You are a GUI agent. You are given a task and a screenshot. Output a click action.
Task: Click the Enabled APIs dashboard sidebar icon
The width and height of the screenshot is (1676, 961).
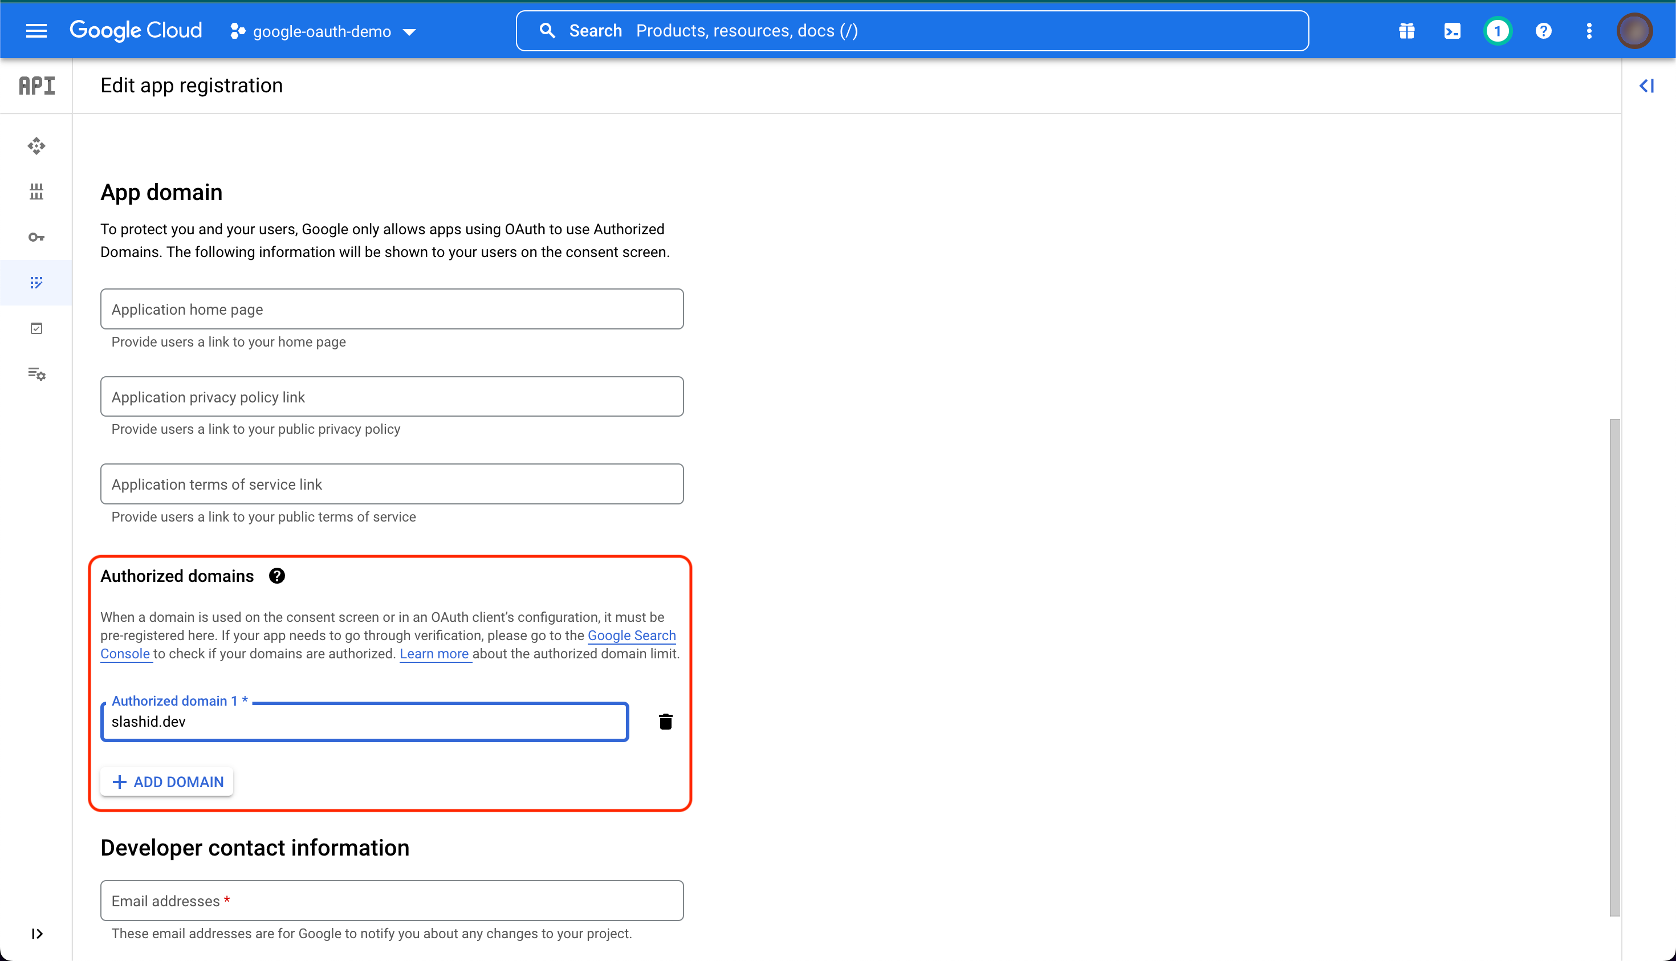tap(36, 146)
